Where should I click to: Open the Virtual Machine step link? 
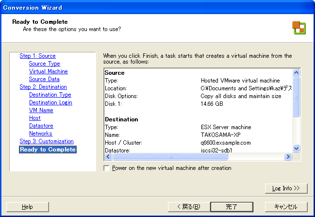coord(49,71)
